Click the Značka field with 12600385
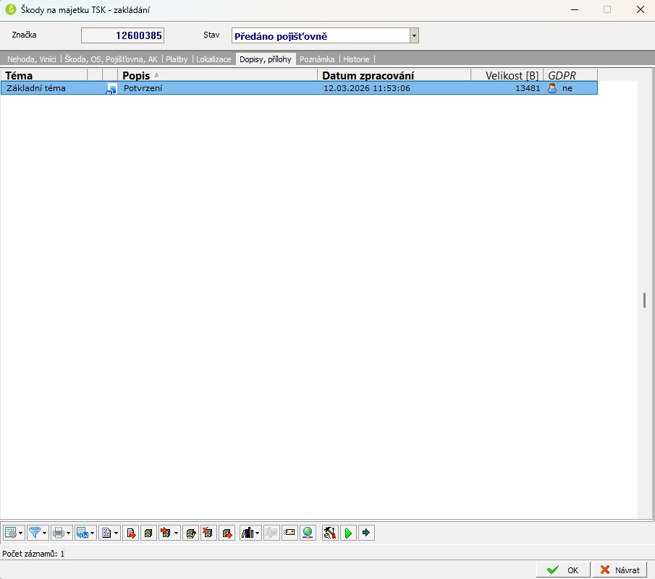 (122, 35)
